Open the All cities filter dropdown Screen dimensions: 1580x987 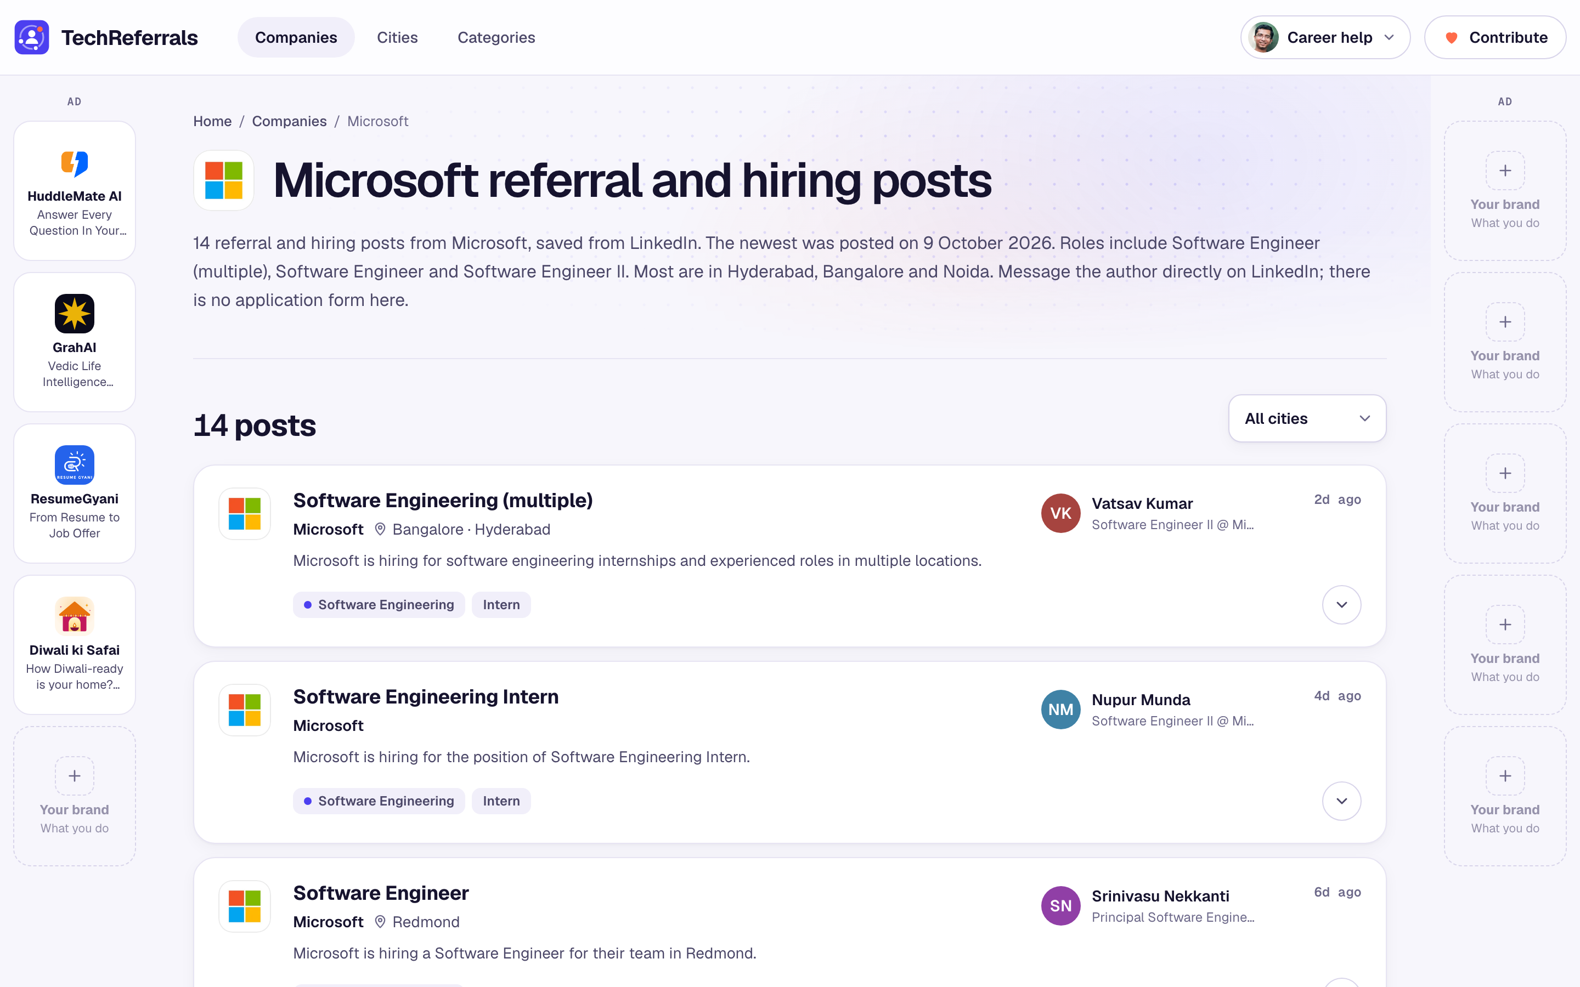[1307, 418]
